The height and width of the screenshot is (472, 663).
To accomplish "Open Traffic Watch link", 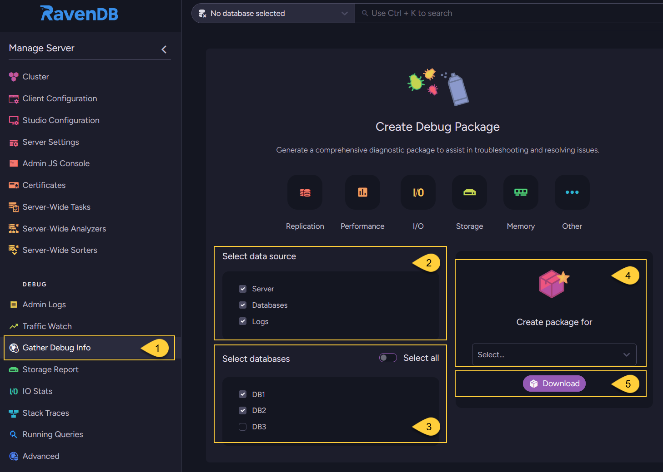I will 47,326.
